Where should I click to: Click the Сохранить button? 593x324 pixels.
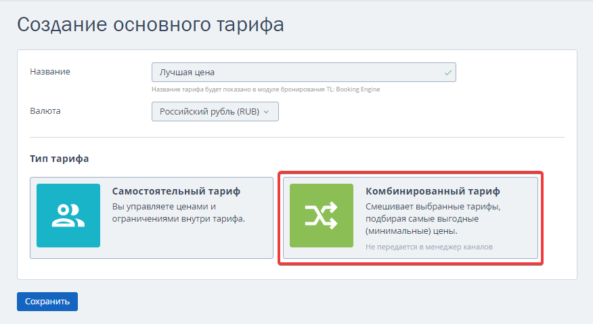tap(47, 302)
